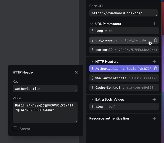164x143 pixels.
Task: Delete the utm_campaign parameter
Action: (156, 40)
